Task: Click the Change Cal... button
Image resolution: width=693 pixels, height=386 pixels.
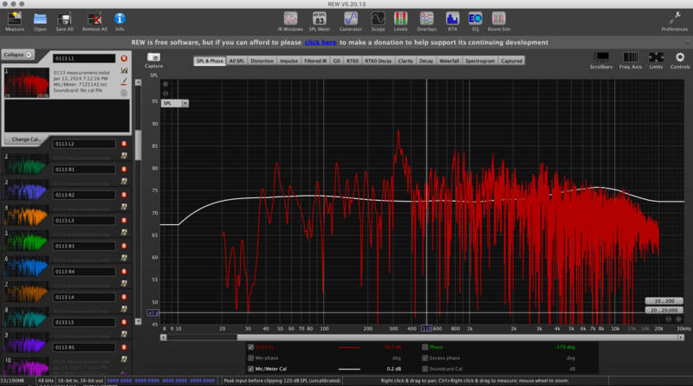Action: [x=27, y=138]
